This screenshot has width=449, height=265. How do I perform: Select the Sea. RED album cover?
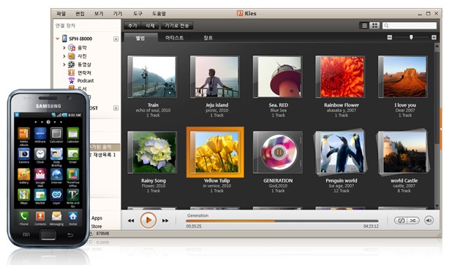[277, 77]
